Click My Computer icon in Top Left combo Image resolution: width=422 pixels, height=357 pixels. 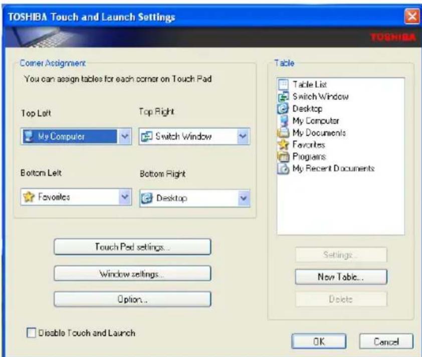click(29, 136)
